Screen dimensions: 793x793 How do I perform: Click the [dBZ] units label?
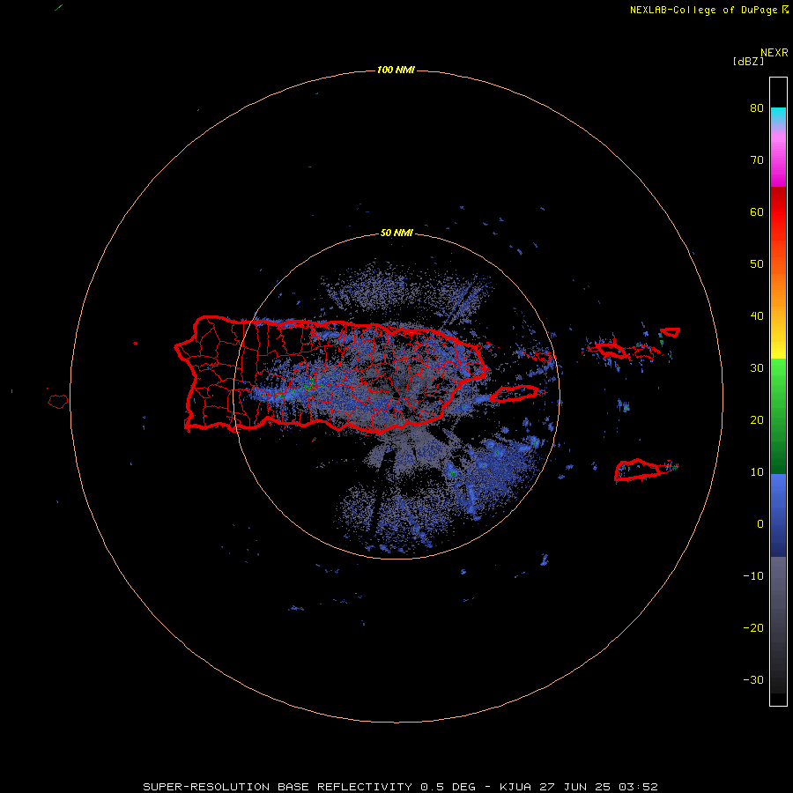click(x=748, y=62)
